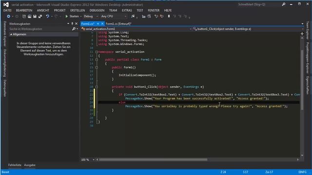Toggle a bookmark on the current line
The height and width of the screenshot is (175, 312).
(169, 16)
